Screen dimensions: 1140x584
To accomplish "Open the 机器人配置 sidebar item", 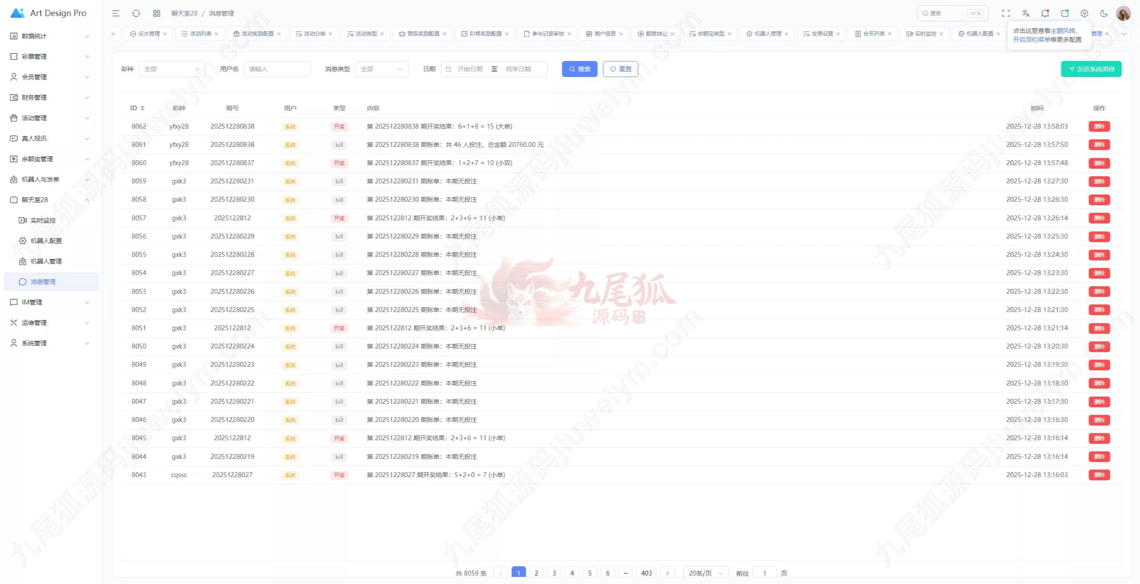I will click(46, 241).
